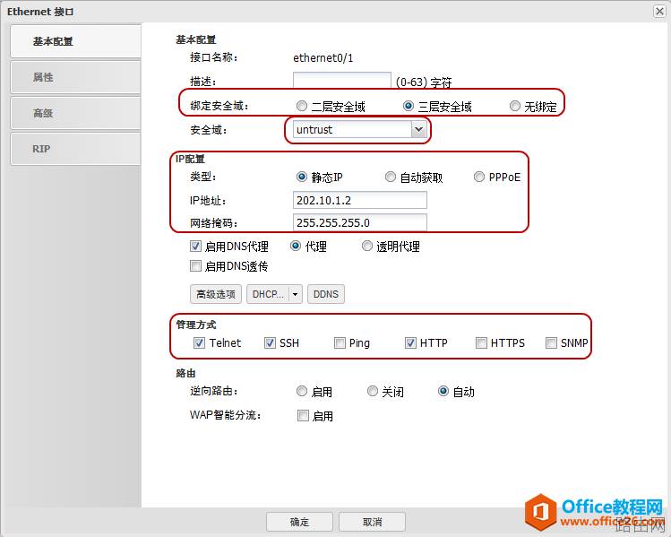Image resolution: width=671 pixels, height=537 pixels.
Task: Choose 静态IP type
Action: pyautogui.click(x=302, y=177)
